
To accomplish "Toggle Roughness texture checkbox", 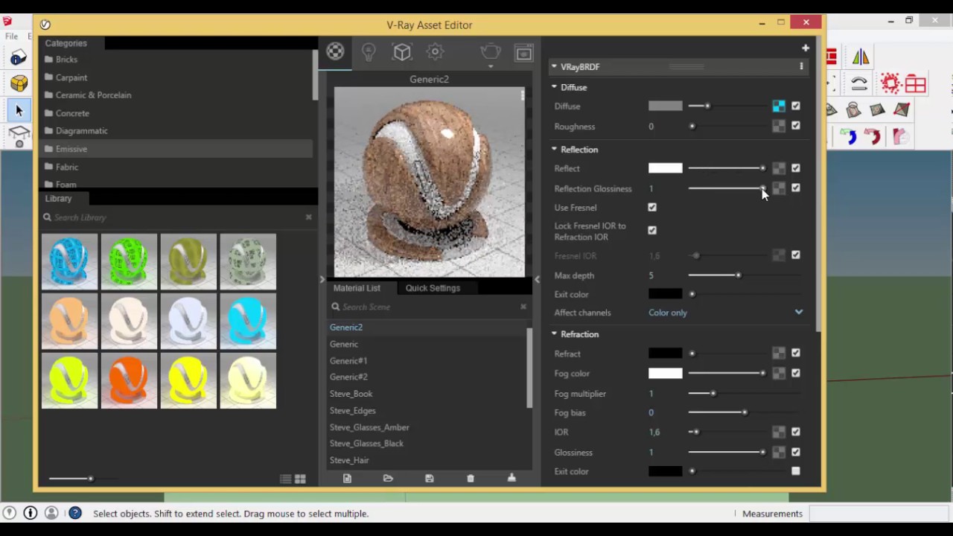I will [x=796, y=126].
